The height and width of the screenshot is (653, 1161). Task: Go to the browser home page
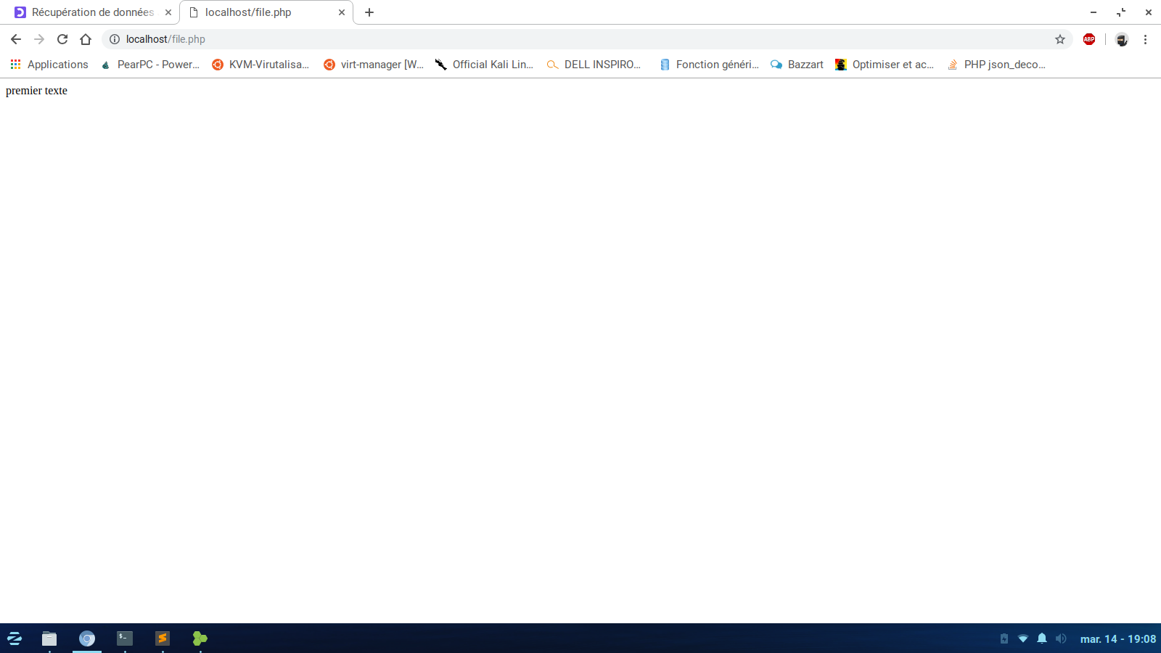coord(86,39)
